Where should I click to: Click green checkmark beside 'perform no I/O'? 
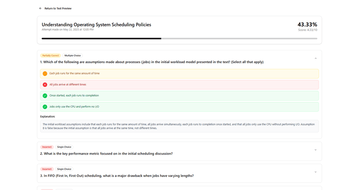coord(45,107)
